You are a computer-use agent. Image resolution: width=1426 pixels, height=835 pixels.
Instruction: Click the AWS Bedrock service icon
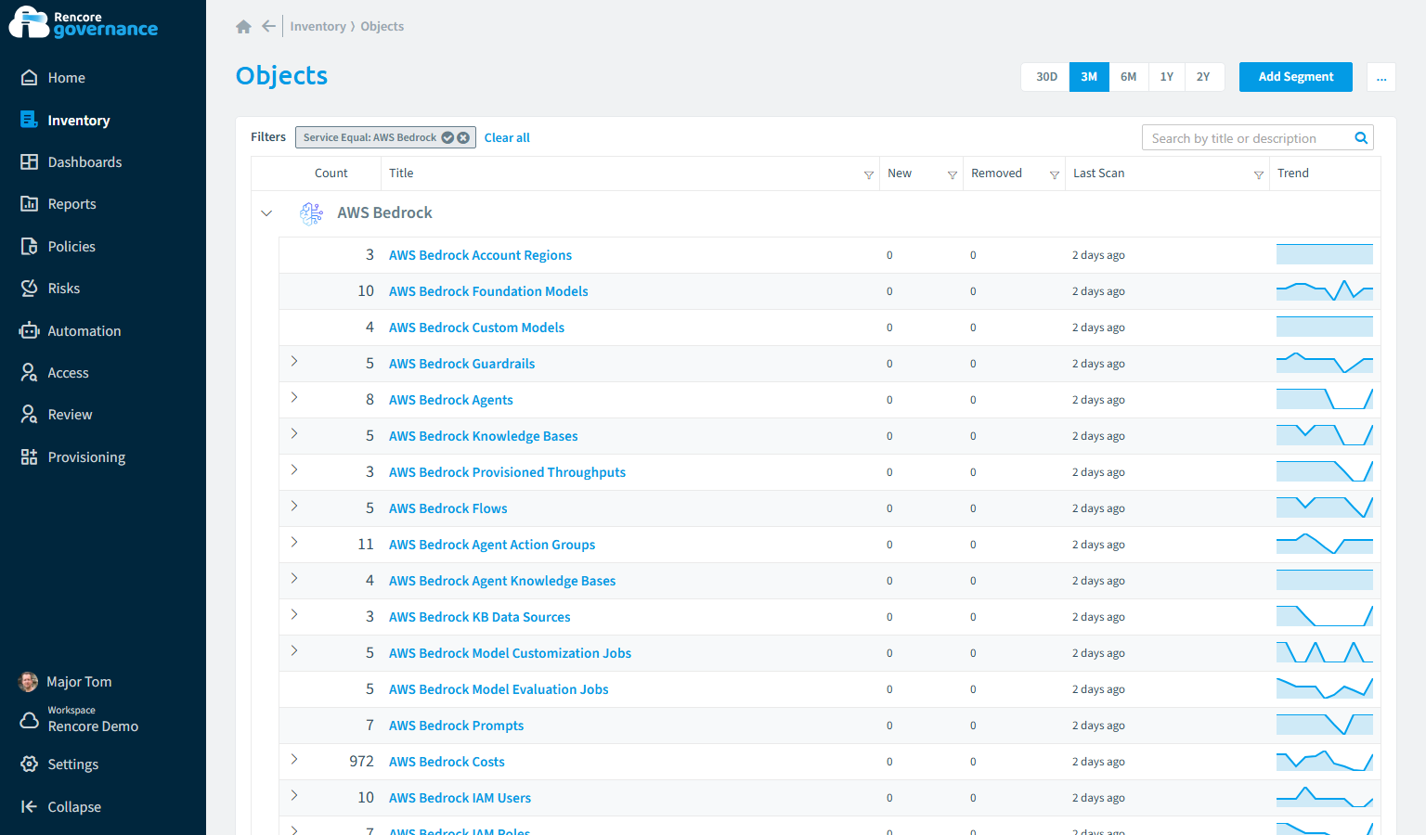click(311, 213)
